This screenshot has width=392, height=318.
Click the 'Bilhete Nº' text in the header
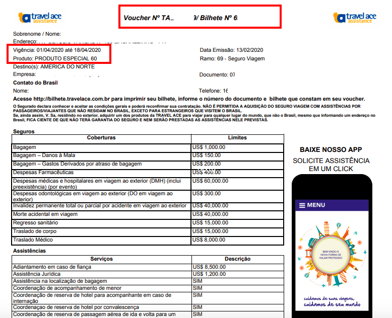pyautogui.click(x=215, y=18)
